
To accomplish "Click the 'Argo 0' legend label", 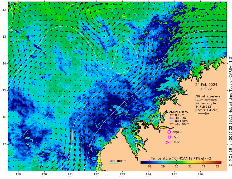I will [x=177, y=132].
